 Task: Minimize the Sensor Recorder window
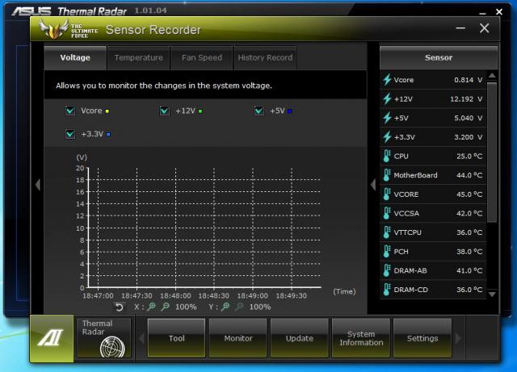coord(460,28)
